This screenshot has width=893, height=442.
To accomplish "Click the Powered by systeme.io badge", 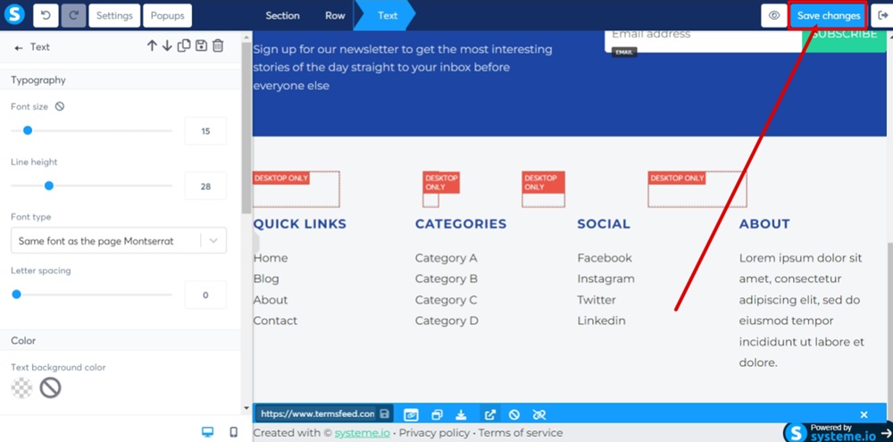I will pyautogui.click(x=838, y=432).
